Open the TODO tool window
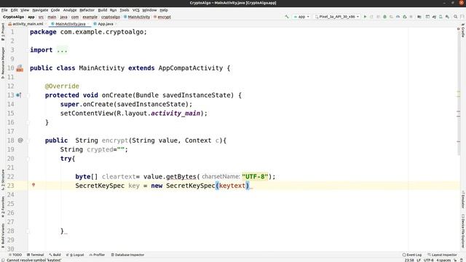 click(15, 255)
